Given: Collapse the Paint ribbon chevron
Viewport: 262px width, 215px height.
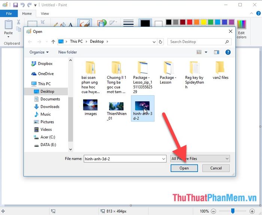Looking at the screenshot, I should (x=252, y=13).
